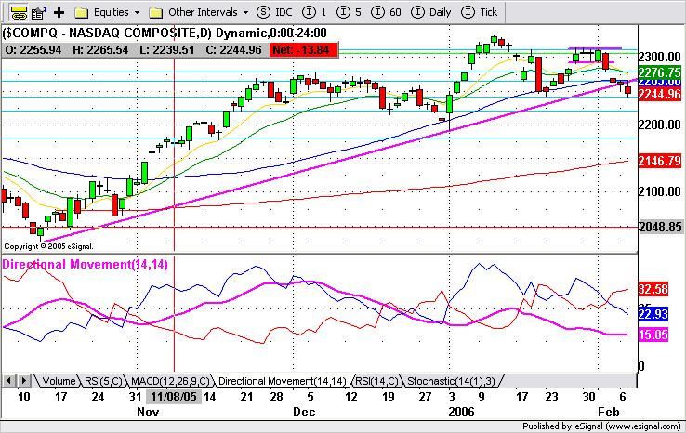The width and height of the screenshot is (686, 433).
Task: Click the high price H: 2265.54
Action: [100, 50]
